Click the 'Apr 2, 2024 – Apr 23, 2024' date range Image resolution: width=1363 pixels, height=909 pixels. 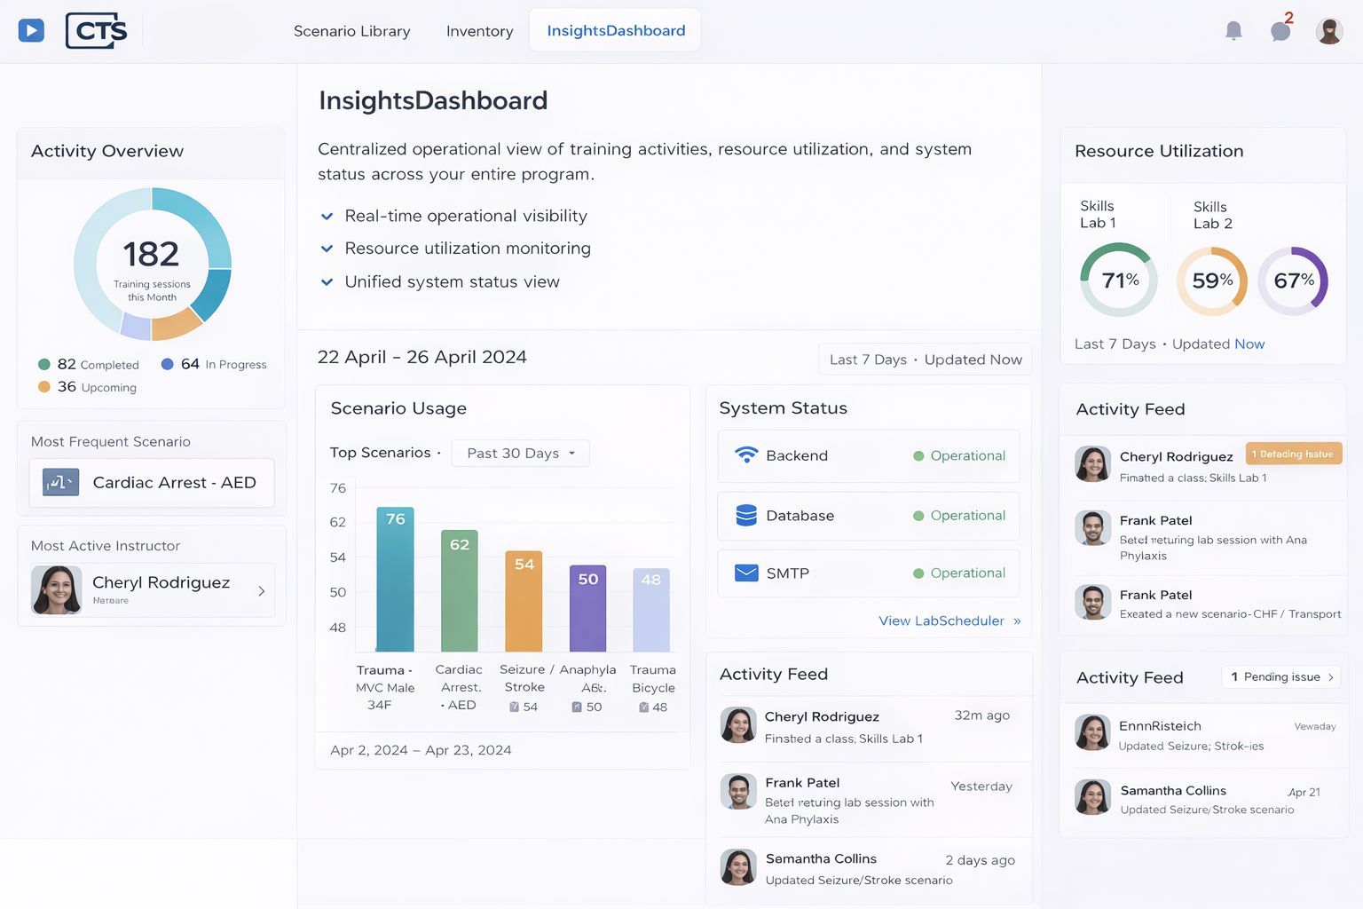(421, 750)
